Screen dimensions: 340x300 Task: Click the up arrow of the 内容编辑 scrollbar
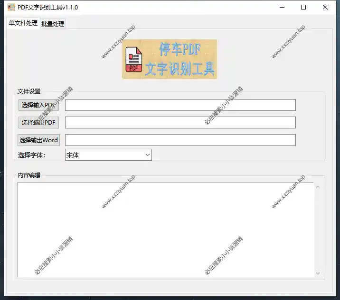318,187
